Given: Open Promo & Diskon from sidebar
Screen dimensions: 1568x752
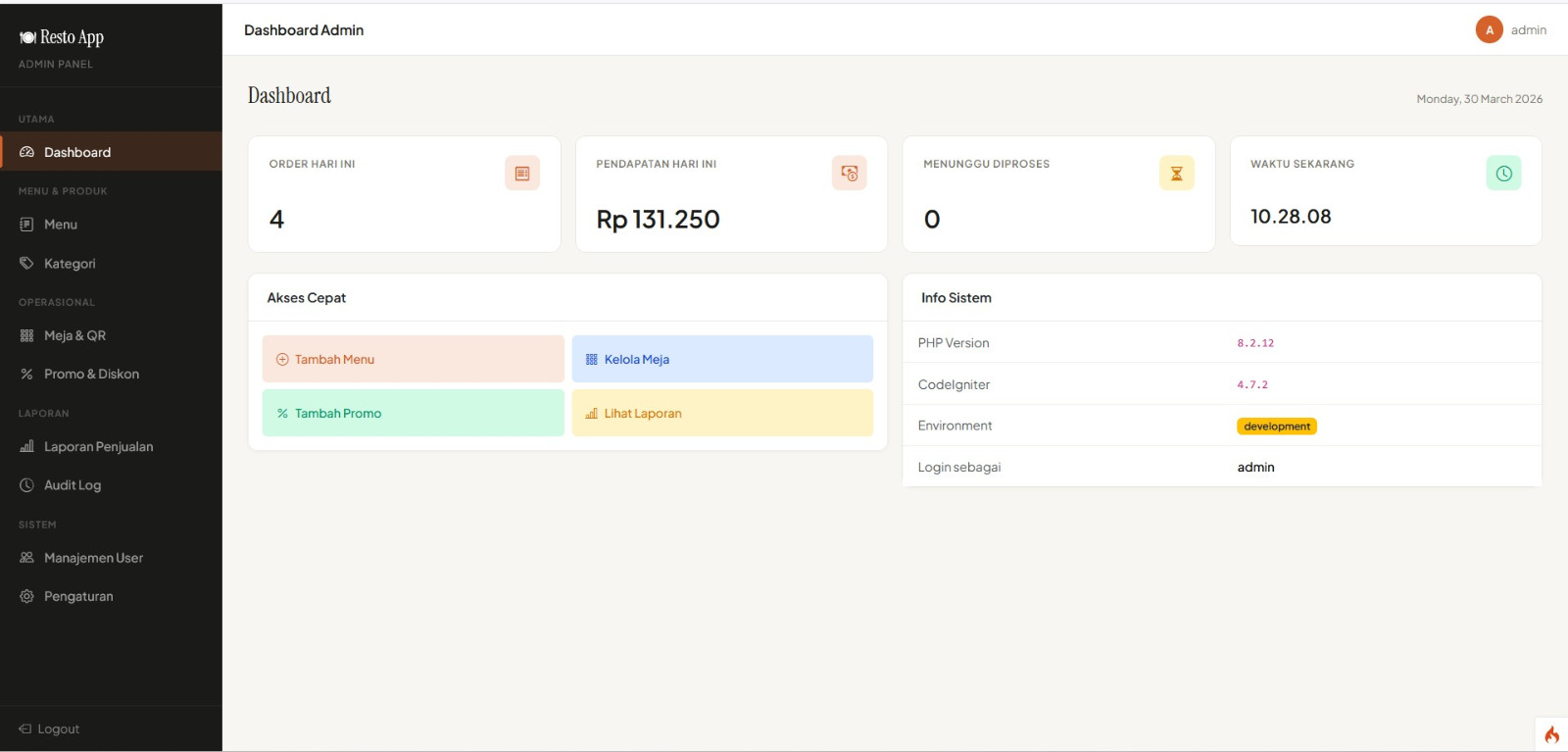Looking at the screenshot, I should point(90,375).
